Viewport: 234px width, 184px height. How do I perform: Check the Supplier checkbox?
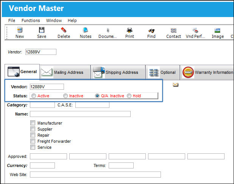33,129
